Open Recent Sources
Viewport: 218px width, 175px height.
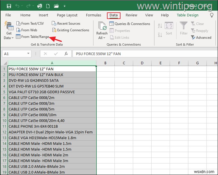tap(66, 23)
